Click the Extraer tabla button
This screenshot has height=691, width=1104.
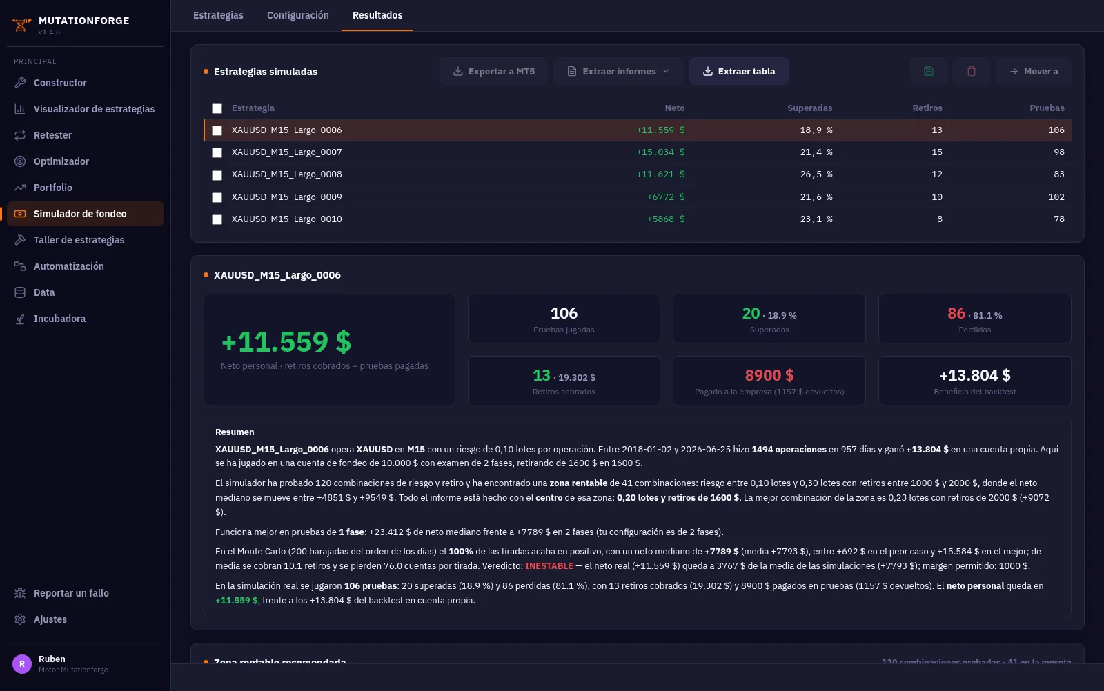click(x=739, y=71)
